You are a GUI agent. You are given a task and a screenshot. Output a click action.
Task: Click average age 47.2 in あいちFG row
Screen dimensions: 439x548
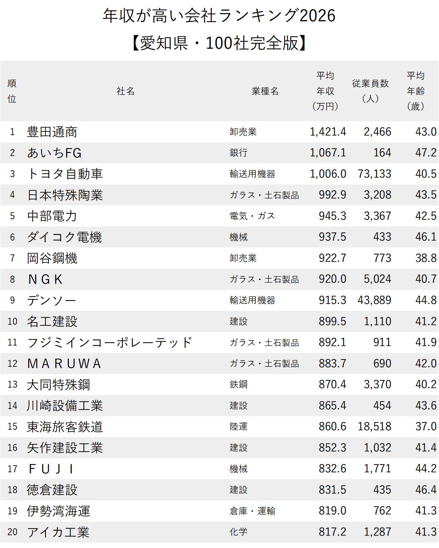click(426, 153)
